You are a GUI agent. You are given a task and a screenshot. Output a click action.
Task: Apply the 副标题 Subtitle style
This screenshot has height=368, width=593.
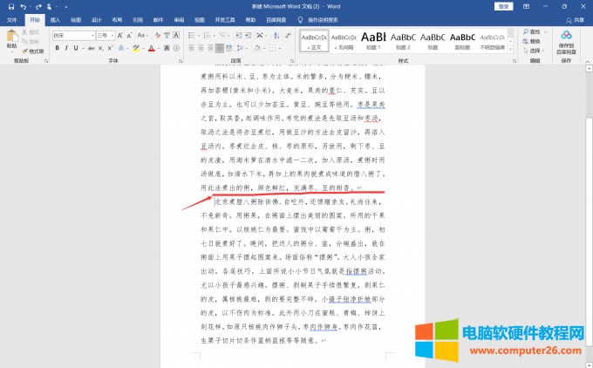[462, 41]
